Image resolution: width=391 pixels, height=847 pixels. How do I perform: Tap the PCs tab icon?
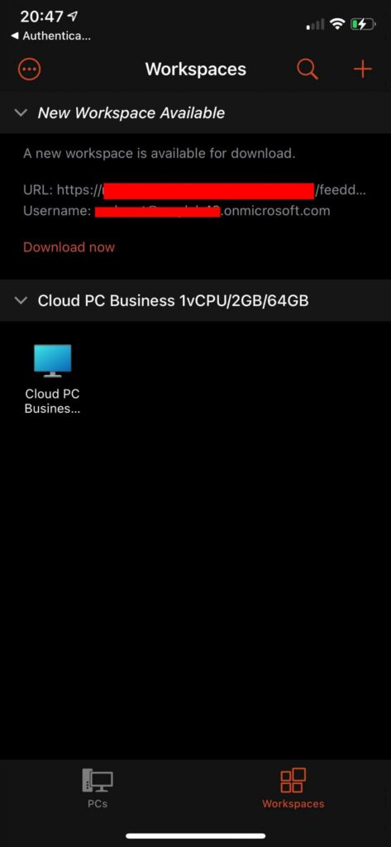tap(98, 780)
